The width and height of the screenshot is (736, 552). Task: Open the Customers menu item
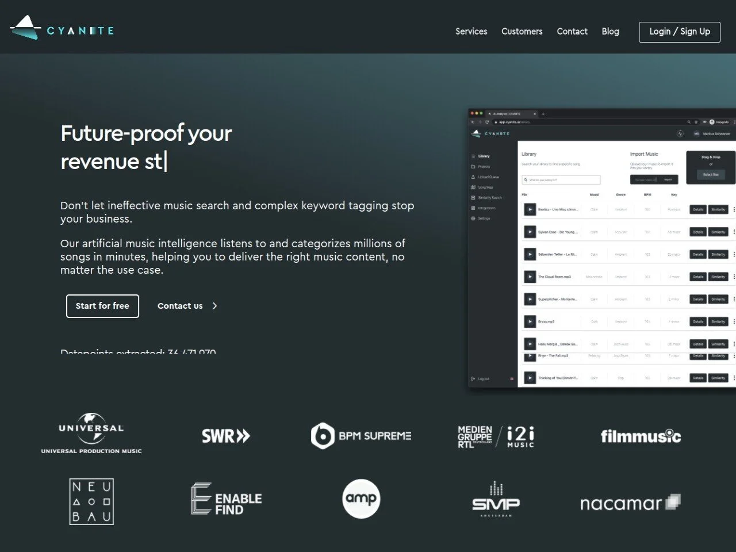522,32
